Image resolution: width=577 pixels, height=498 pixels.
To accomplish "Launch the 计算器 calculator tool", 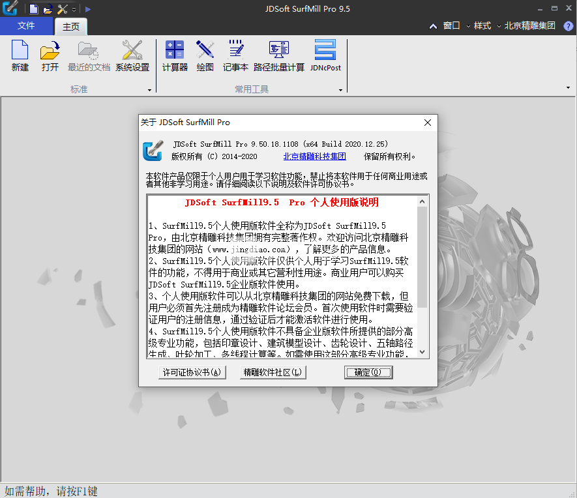I will click(175, 56).
